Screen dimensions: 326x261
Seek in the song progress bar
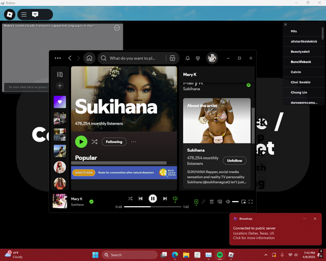pos(153,207)
